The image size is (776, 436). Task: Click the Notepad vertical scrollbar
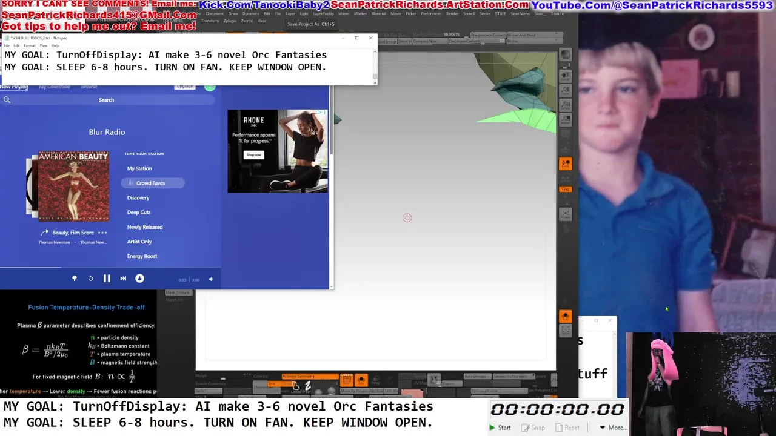(375, 67)
